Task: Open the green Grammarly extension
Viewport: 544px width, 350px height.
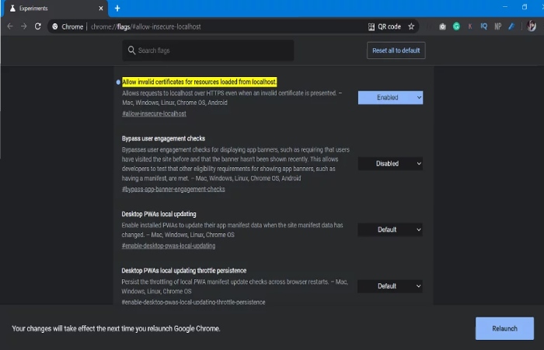Action: (x=456, y=26)
